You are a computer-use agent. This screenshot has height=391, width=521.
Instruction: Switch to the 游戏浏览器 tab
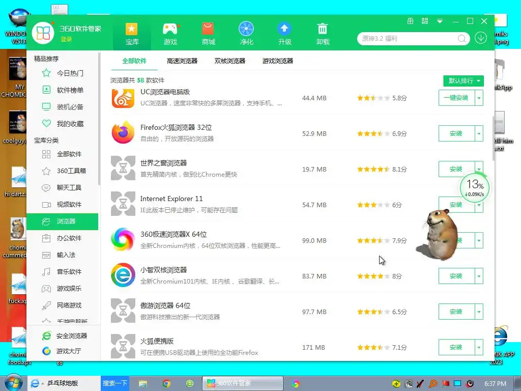tap(277, 61)
